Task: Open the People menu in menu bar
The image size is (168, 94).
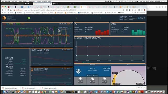Action: point(39,1)
